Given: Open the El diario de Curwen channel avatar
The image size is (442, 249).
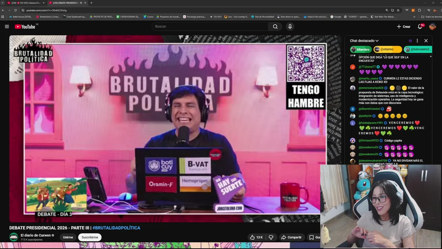Looking at the screenshot, I should pos(14,237).
